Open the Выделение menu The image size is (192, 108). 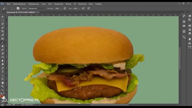pos(59,4)
